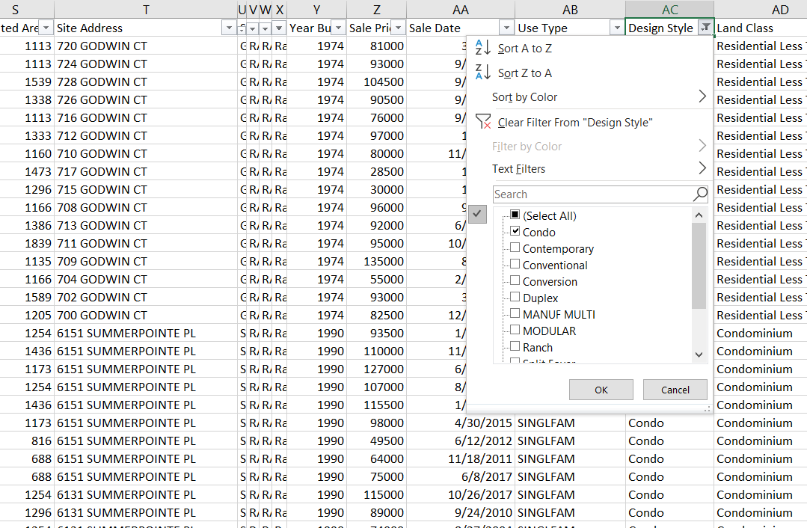This screenshot has width=807, height=528.
Task: Select area cell 1839
Action: tap(27, 243)
